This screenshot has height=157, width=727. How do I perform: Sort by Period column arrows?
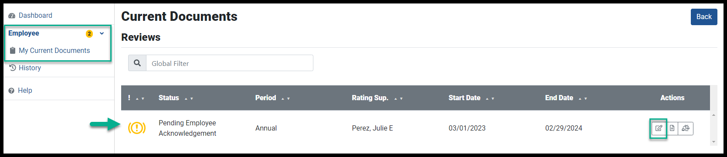[x=285, y=98]
